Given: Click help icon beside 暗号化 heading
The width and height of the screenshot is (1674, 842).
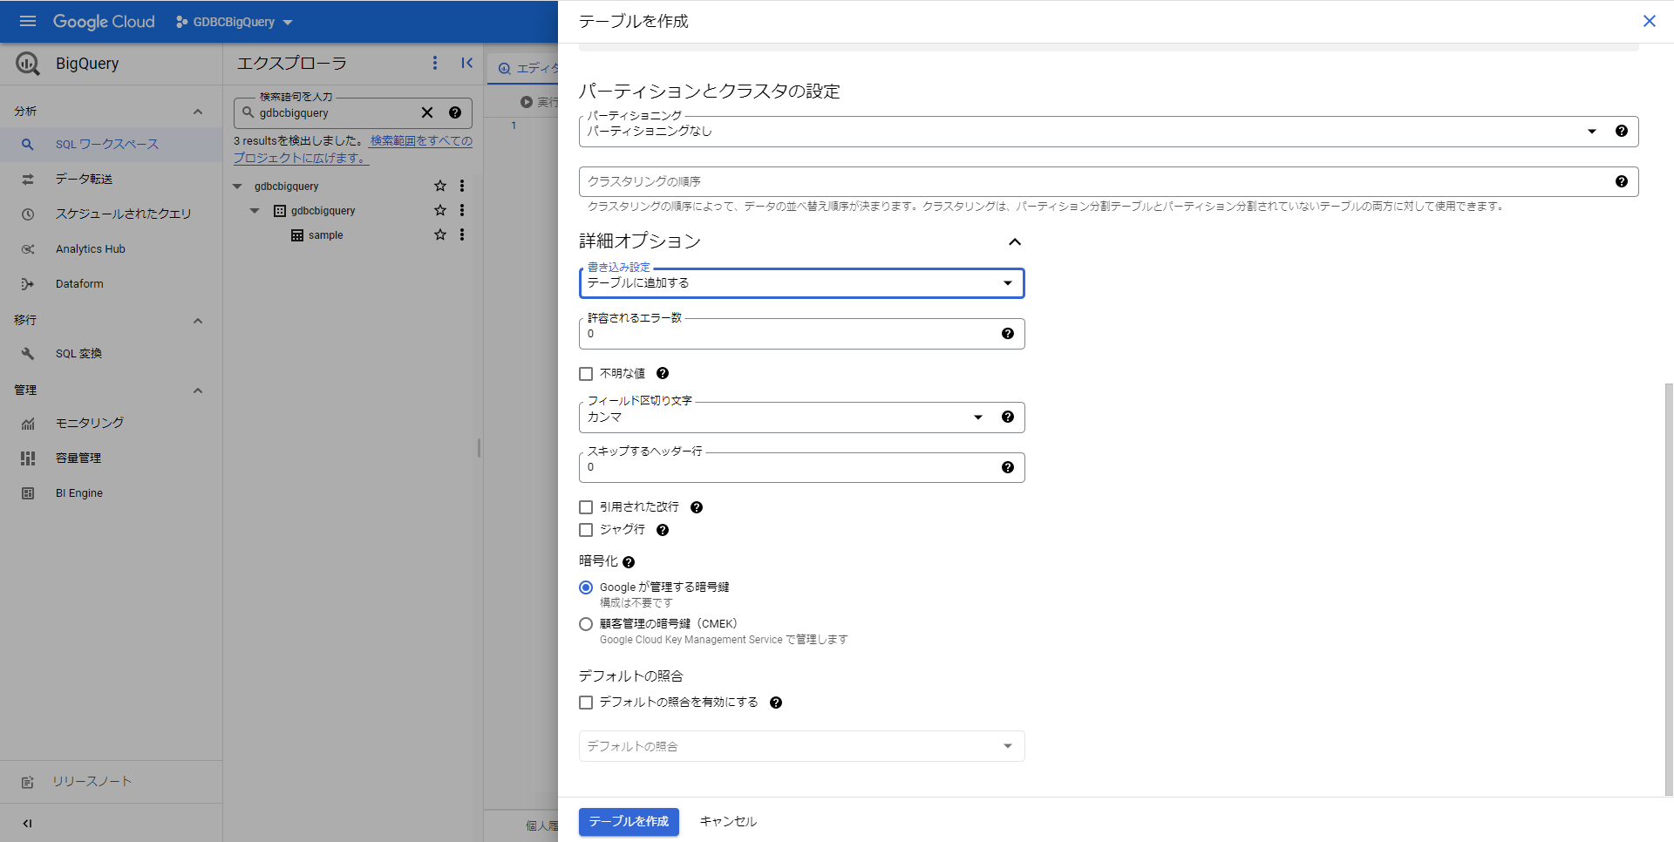Looking at the screenshot, I should click(x=629, y=562).
